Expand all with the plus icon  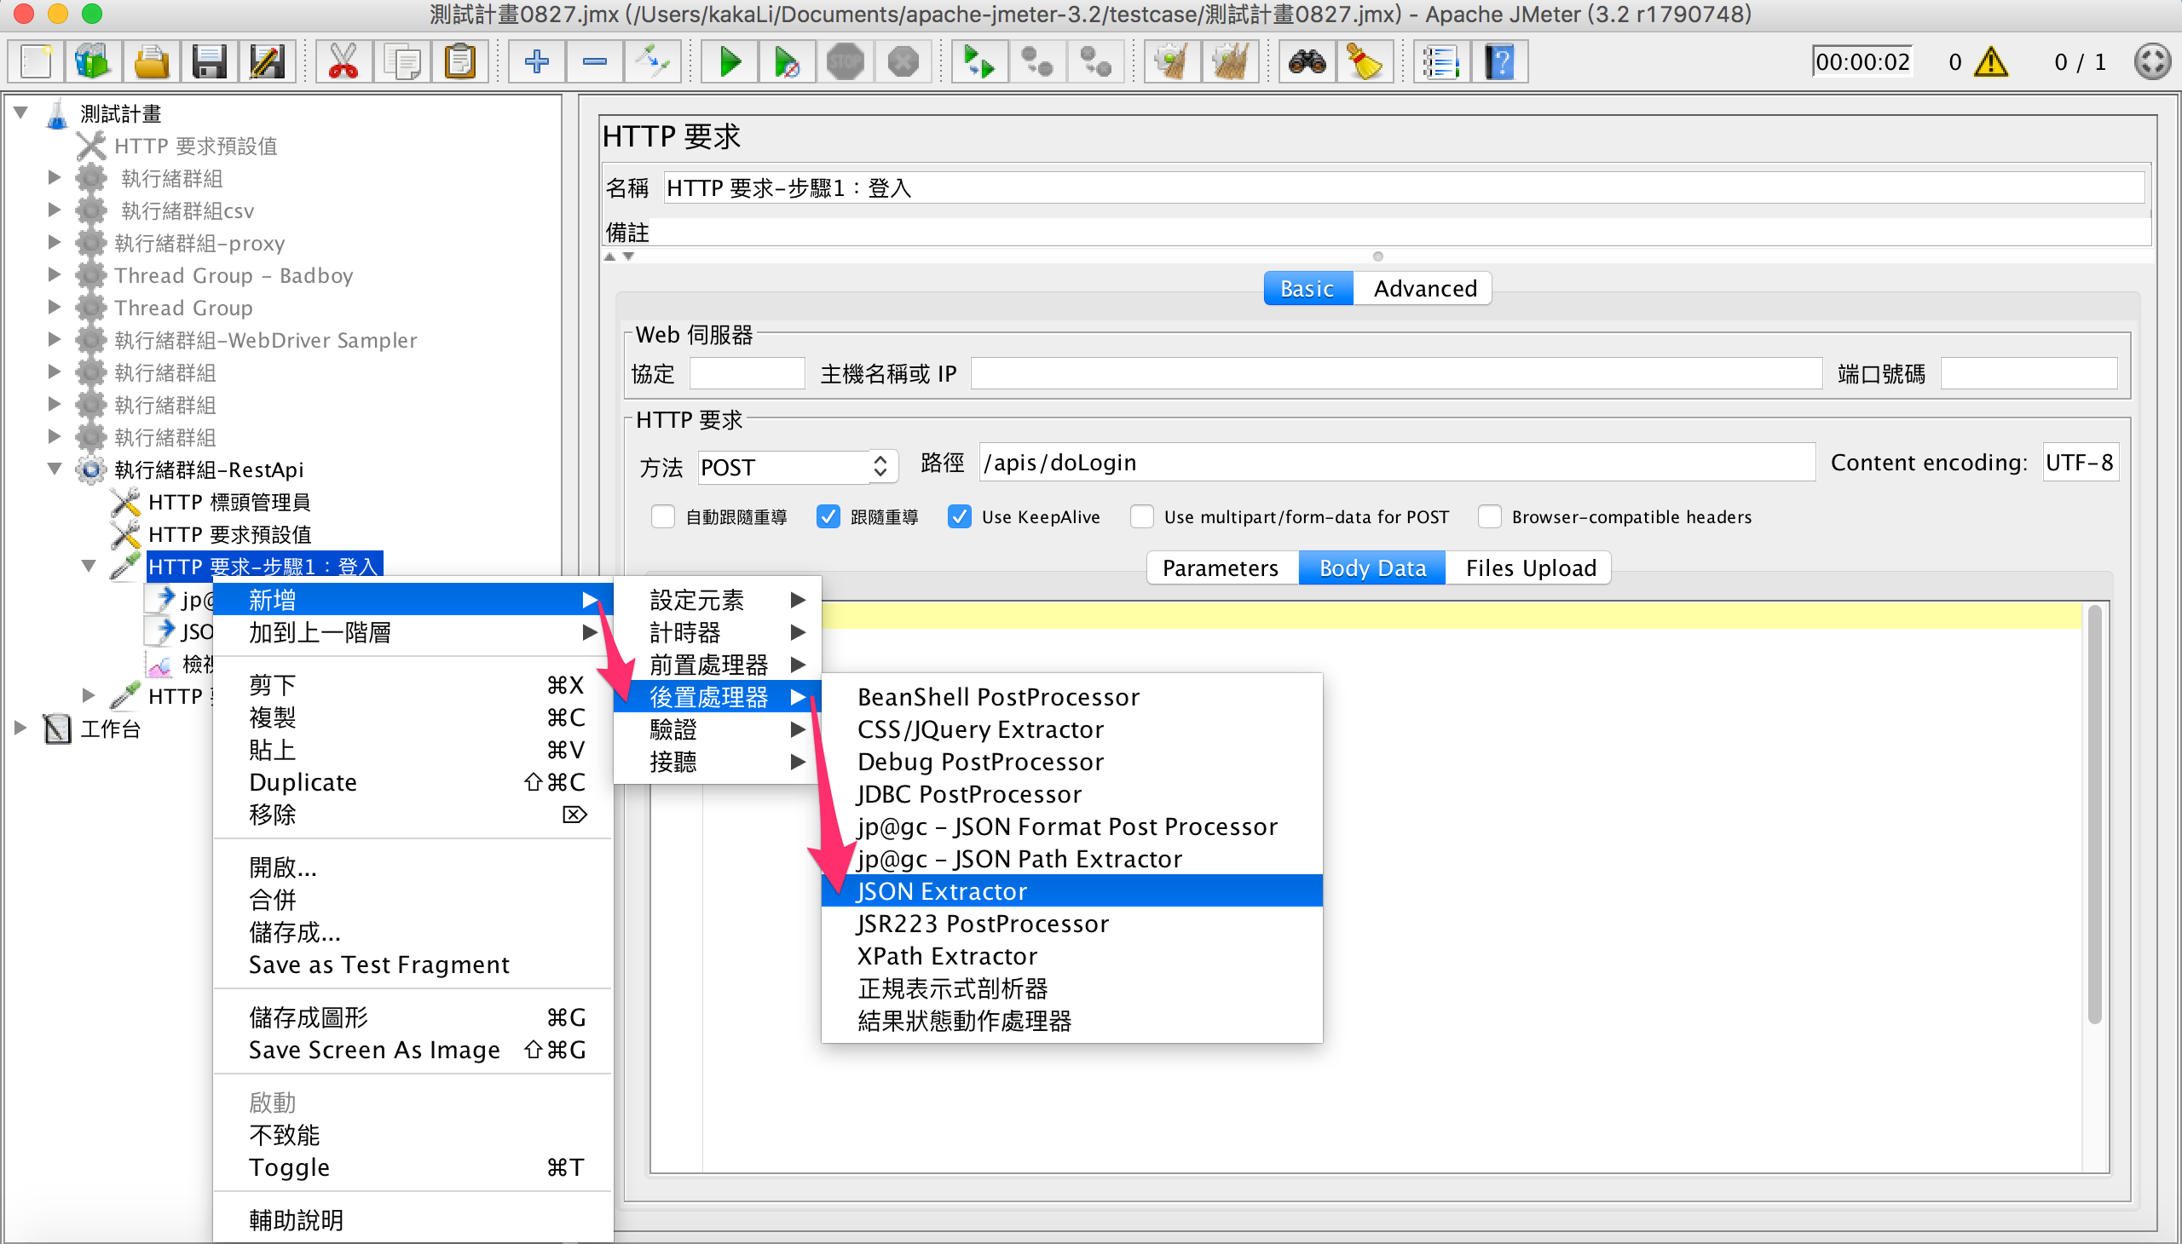(x=536, y=61)
